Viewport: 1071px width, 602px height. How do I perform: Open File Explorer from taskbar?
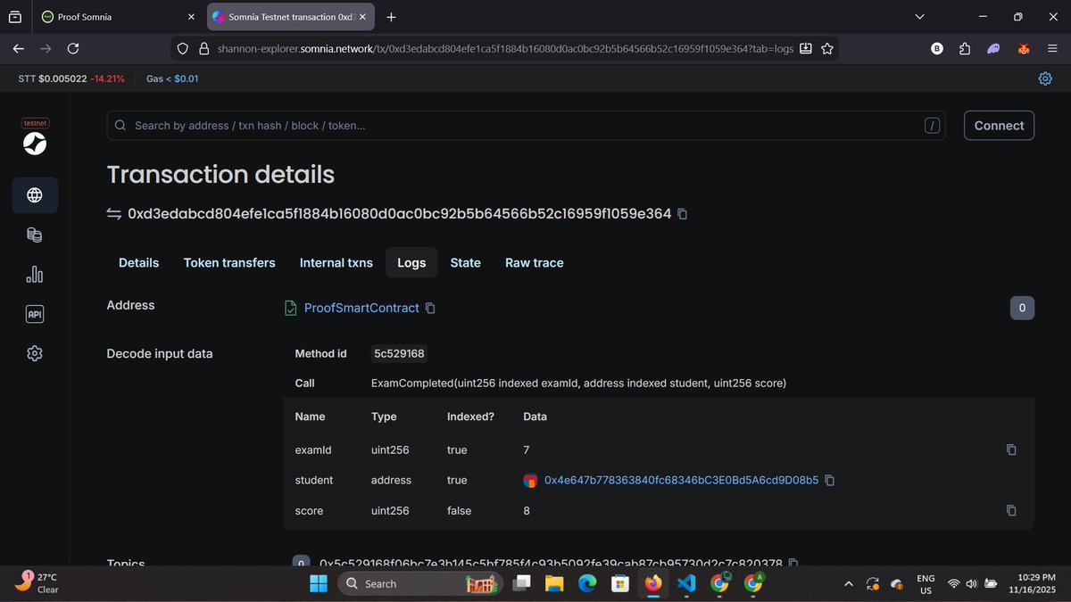554,583
